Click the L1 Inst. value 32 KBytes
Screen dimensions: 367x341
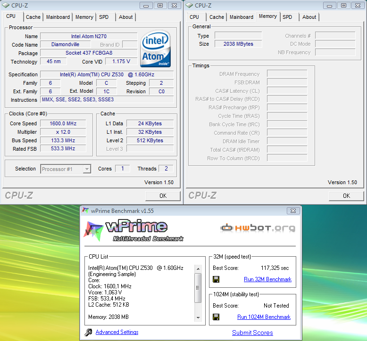coord(150,132)
